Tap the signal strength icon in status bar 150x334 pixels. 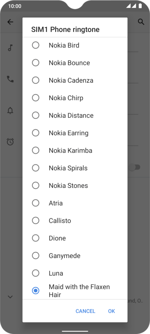(131, 6)
